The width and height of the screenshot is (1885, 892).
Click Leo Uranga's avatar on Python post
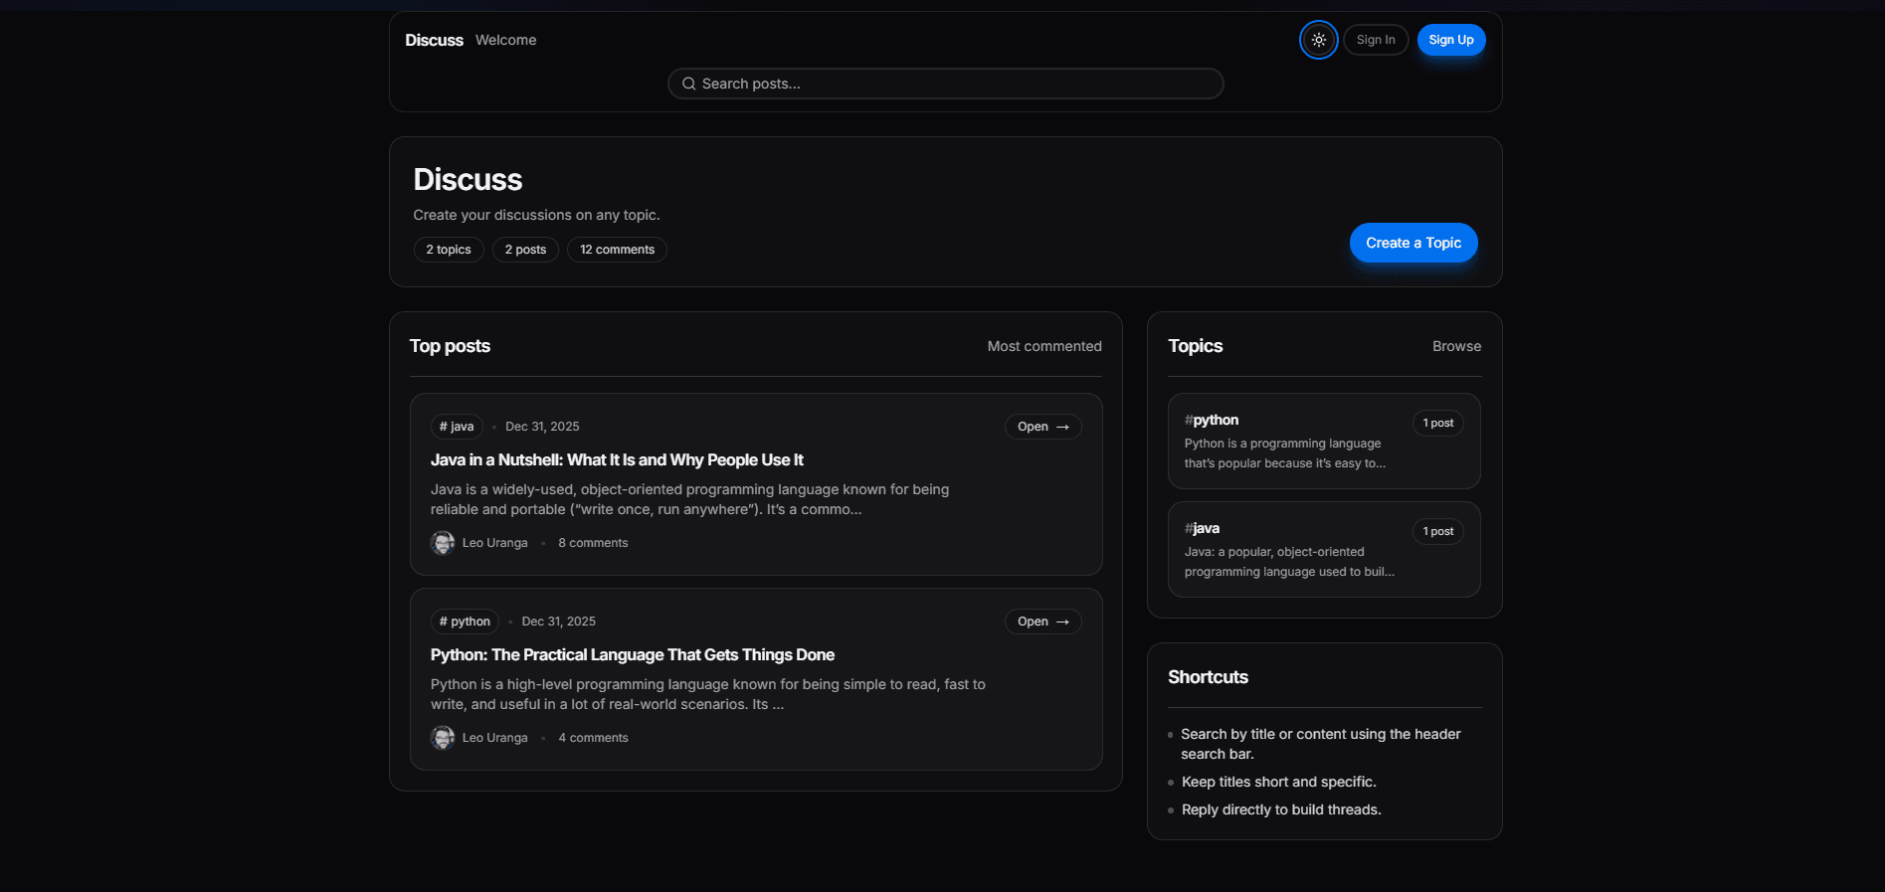pos(443,738)
